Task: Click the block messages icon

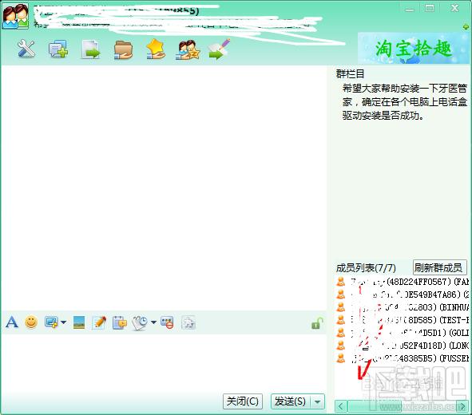Action: point(167,322)
